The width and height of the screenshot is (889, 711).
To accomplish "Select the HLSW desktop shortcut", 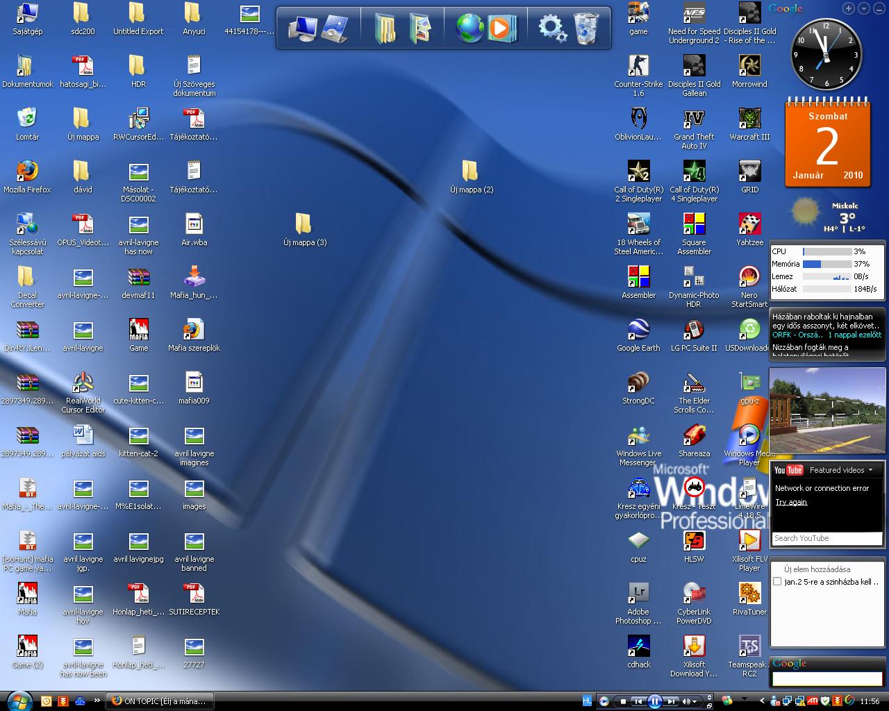I will [x=694, y=547].
